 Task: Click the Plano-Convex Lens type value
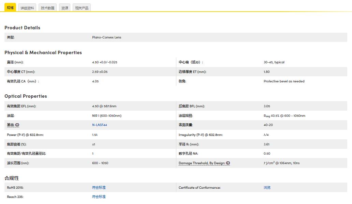(106, 37)
